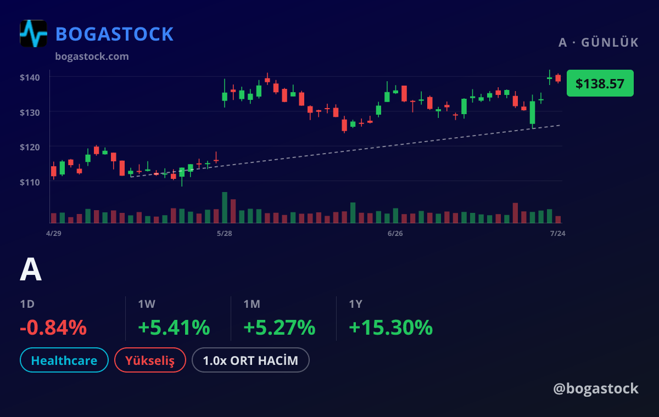
Task: Select the 1M performance value +5.27%
Action: coord(280,328)
